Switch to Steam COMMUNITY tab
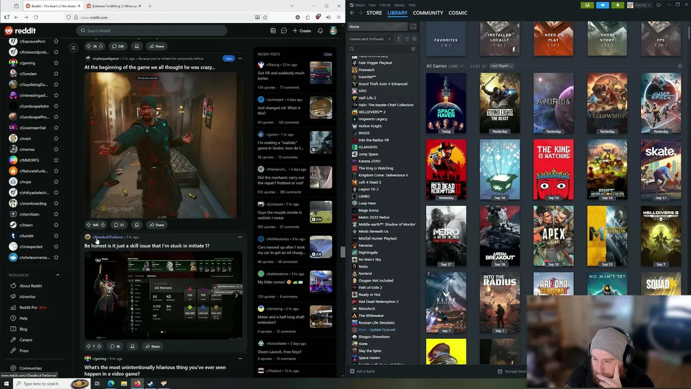691x389 pixels. (x=428, y=13)
